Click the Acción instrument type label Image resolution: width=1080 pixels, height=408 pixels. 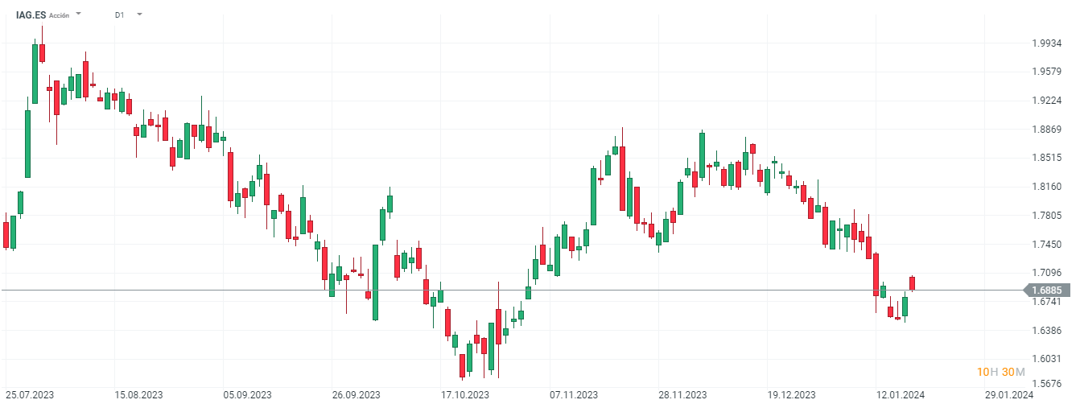click(59, 15)
